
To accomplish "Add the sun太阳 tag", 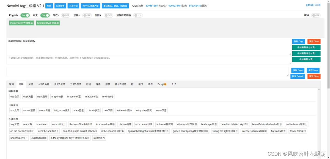I will click(15, 110).
